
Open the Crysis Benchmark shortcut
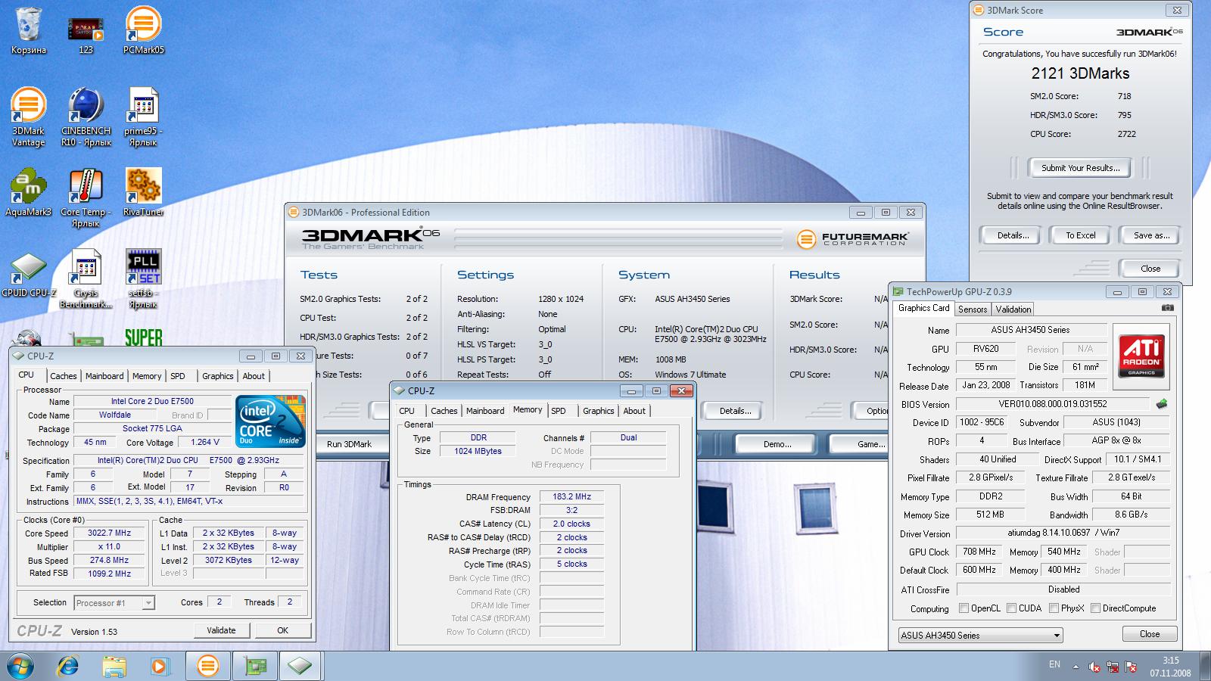[86, 278]
